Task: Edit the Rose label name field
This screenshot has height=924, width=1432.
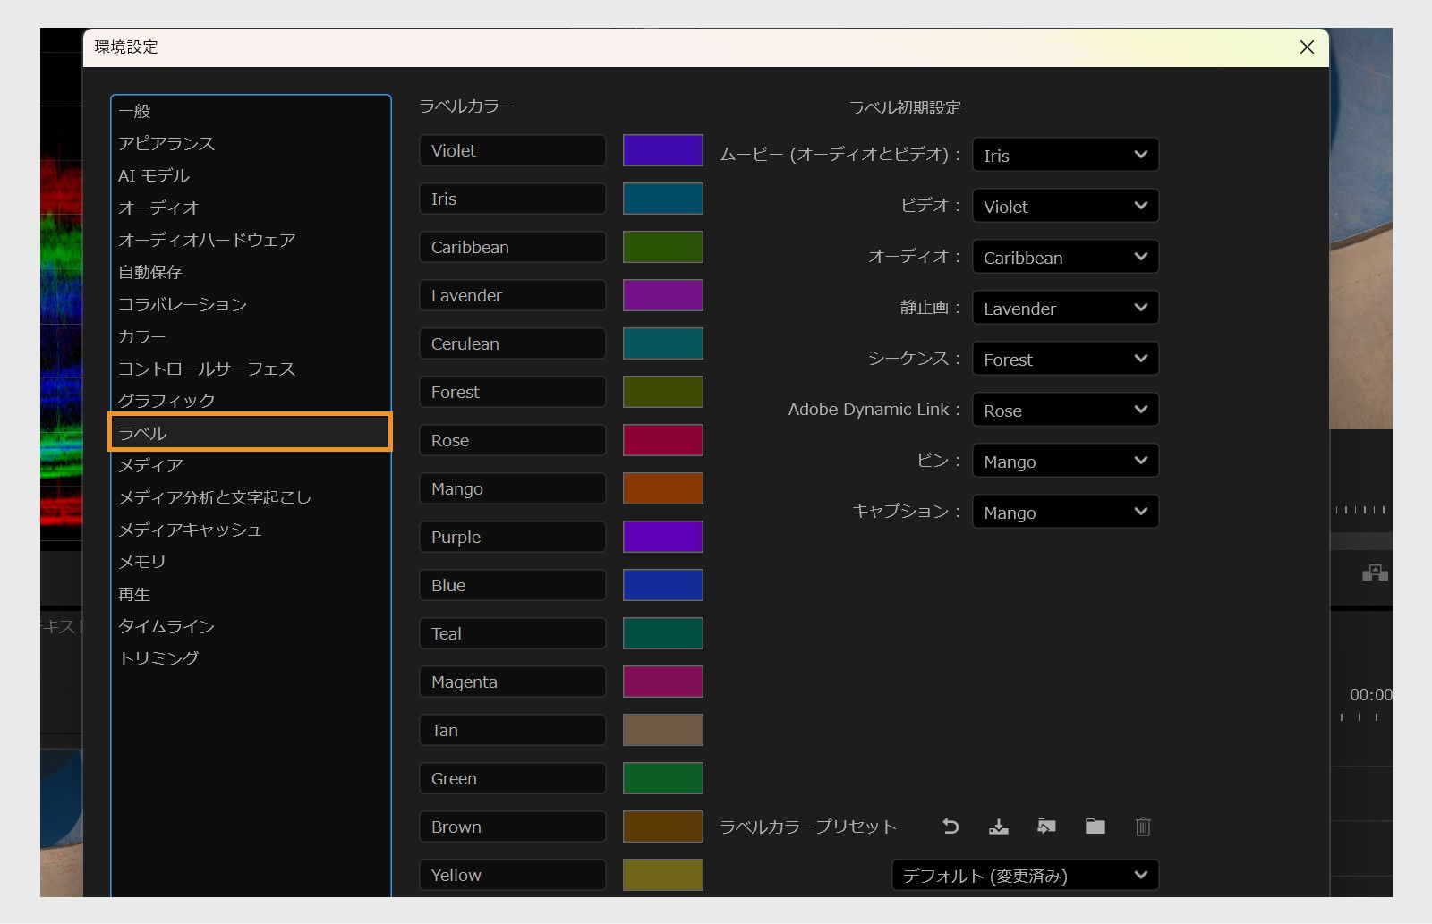Action: tap(513, 440)
